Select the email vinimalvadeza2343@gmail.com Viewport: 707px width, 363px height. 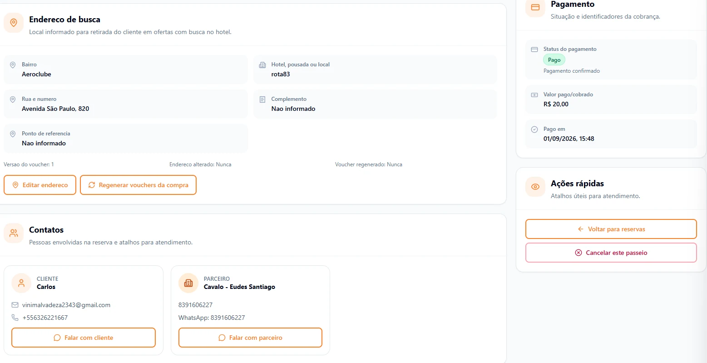66,305
